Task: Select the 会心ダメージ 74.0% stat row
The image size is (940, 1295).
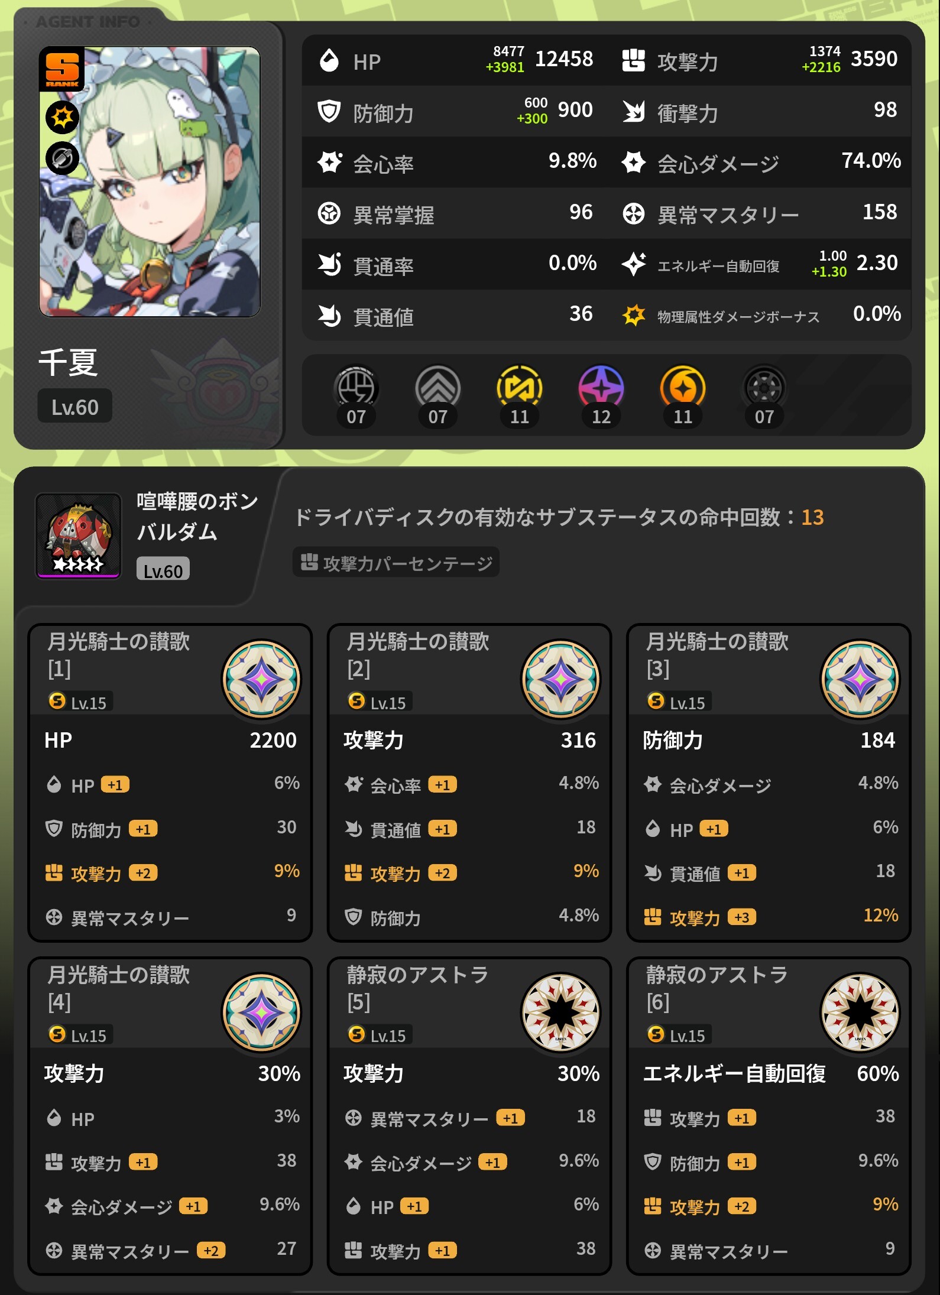Action: tap(759, 162)
